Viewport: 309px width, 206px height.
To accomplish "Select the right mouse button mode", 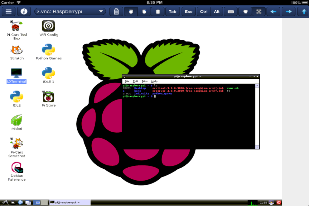I will [144, 12].
